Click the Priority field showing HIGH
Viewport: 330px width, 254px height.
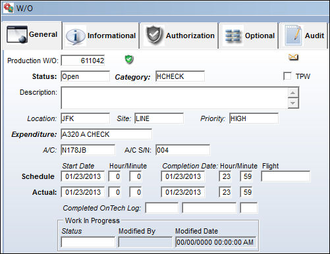click(254, 118)
